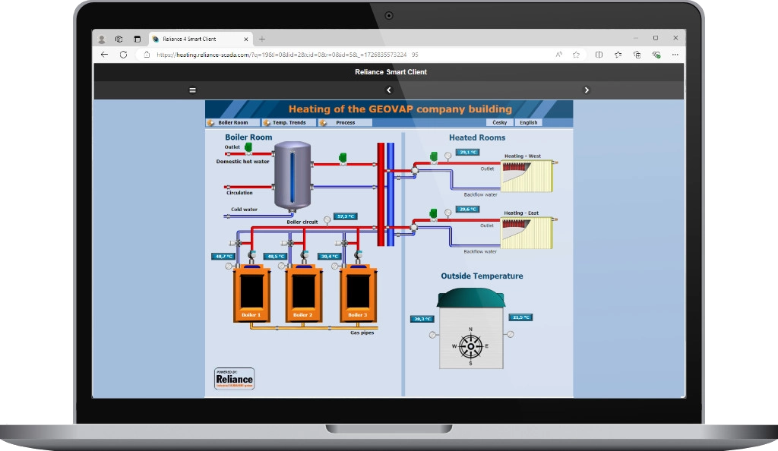This screenshot has width=778, height=451.
Task: Click the three-way valve above Boiler 2
Action: click(x=288, y=243)
